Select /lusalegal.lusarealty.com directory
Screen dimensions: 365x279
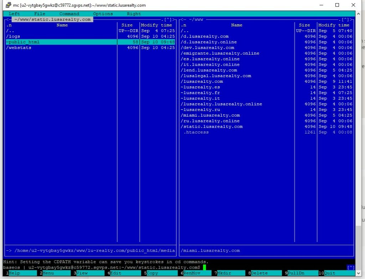click(x=267, y=76)
